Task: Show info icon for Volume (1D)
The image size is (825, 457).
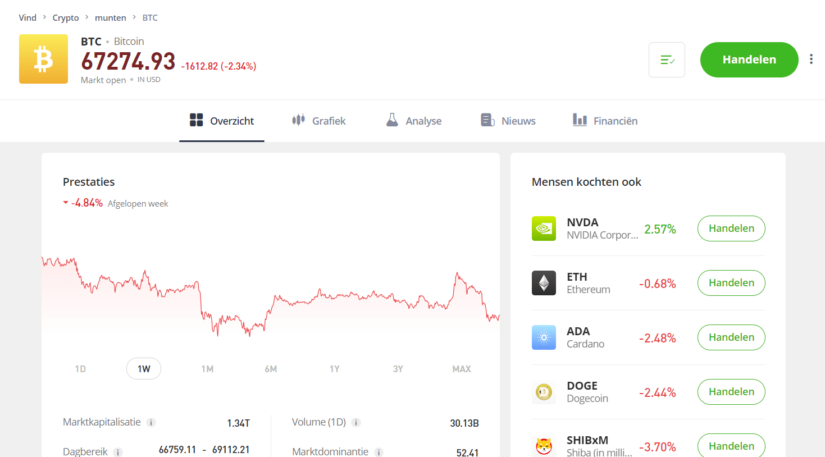Action: coord(356,422)
